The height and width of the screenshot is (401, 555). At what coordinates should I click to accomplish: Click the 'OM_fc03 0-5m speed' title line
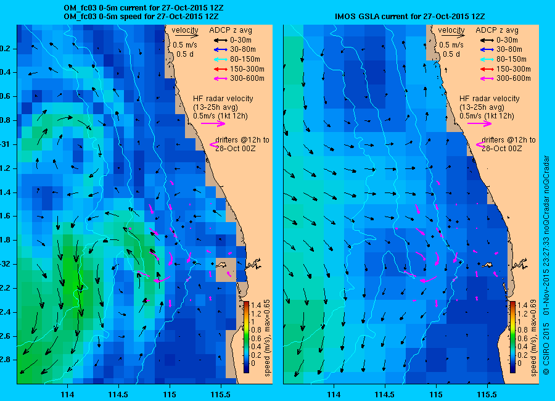pos(141,17)
